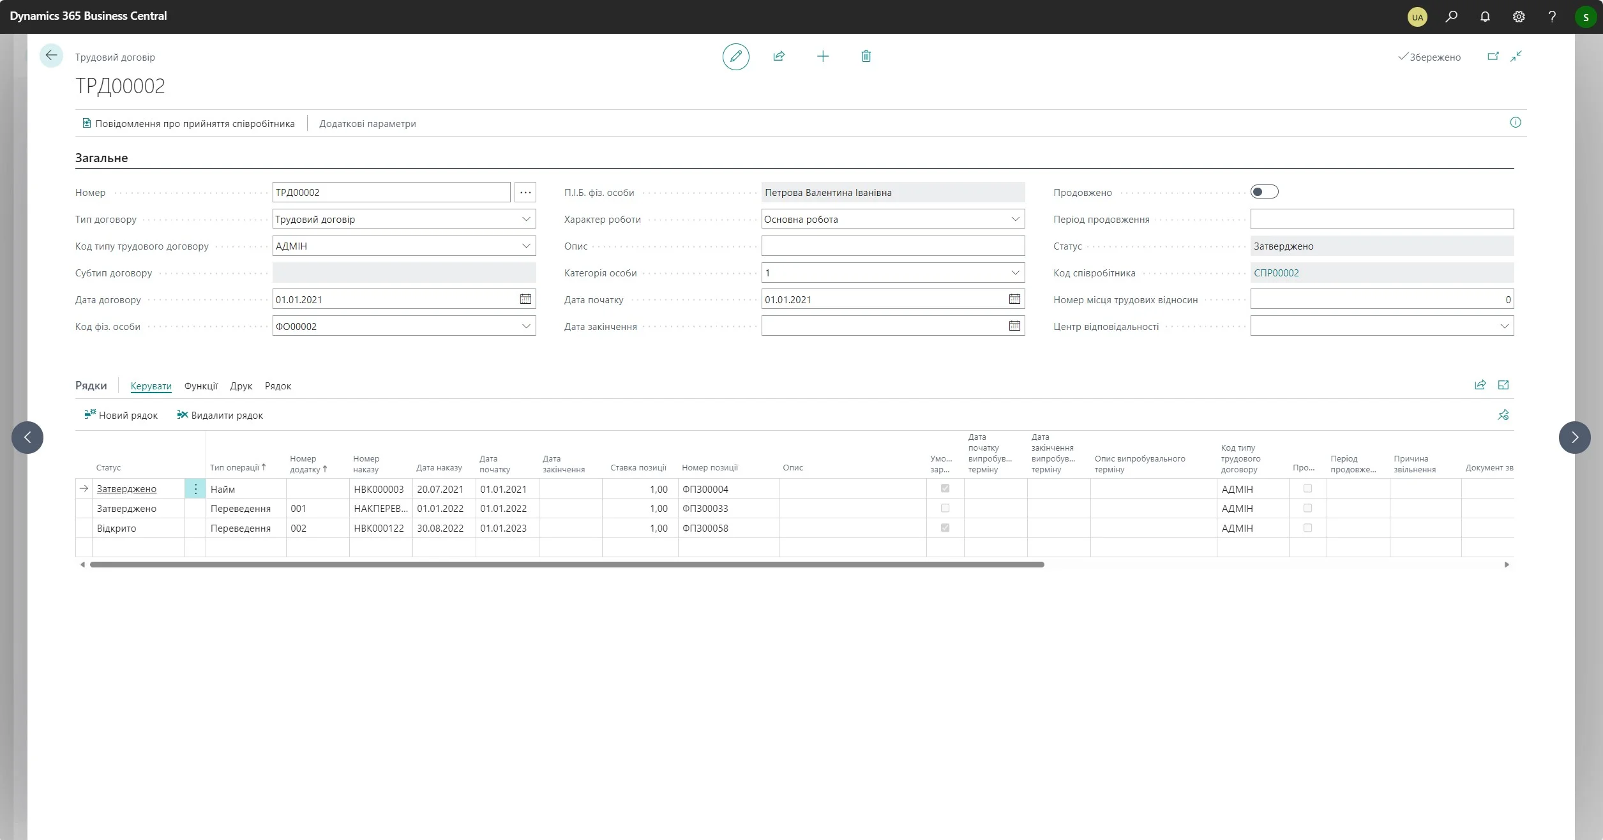Viewport: 1603px width, 840px height.
Task: Toggle the Продовжено switch
Action: [1264, 192]
